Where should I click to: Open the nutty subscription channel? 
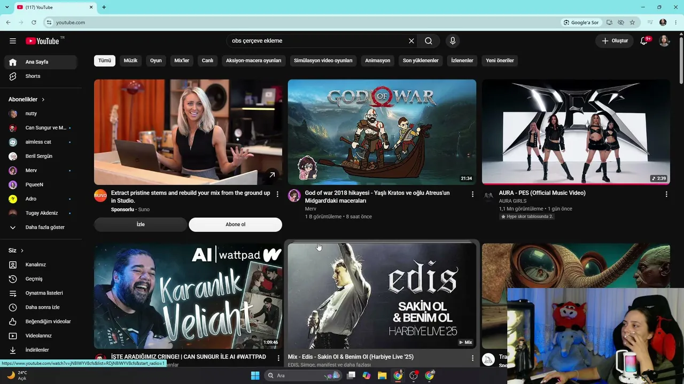pos(41,114)
